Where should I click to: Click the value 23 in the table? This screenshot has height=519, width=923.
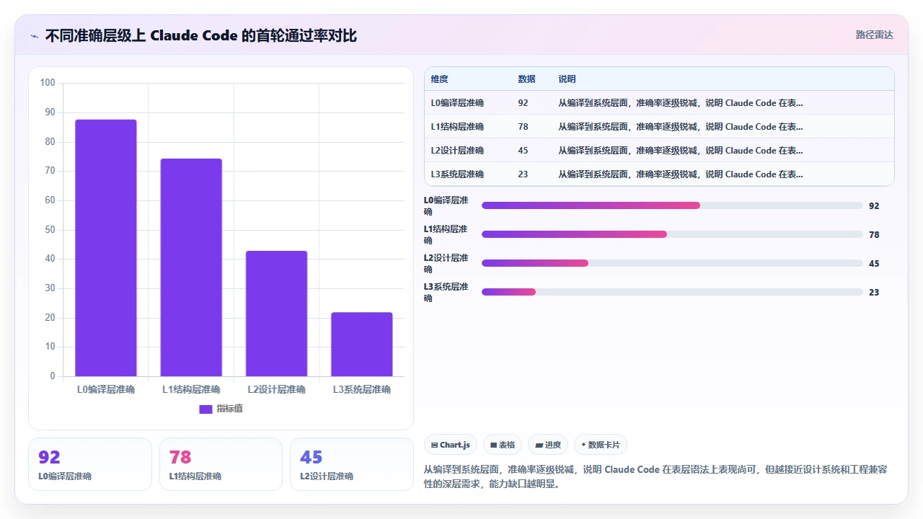point(523,174)
